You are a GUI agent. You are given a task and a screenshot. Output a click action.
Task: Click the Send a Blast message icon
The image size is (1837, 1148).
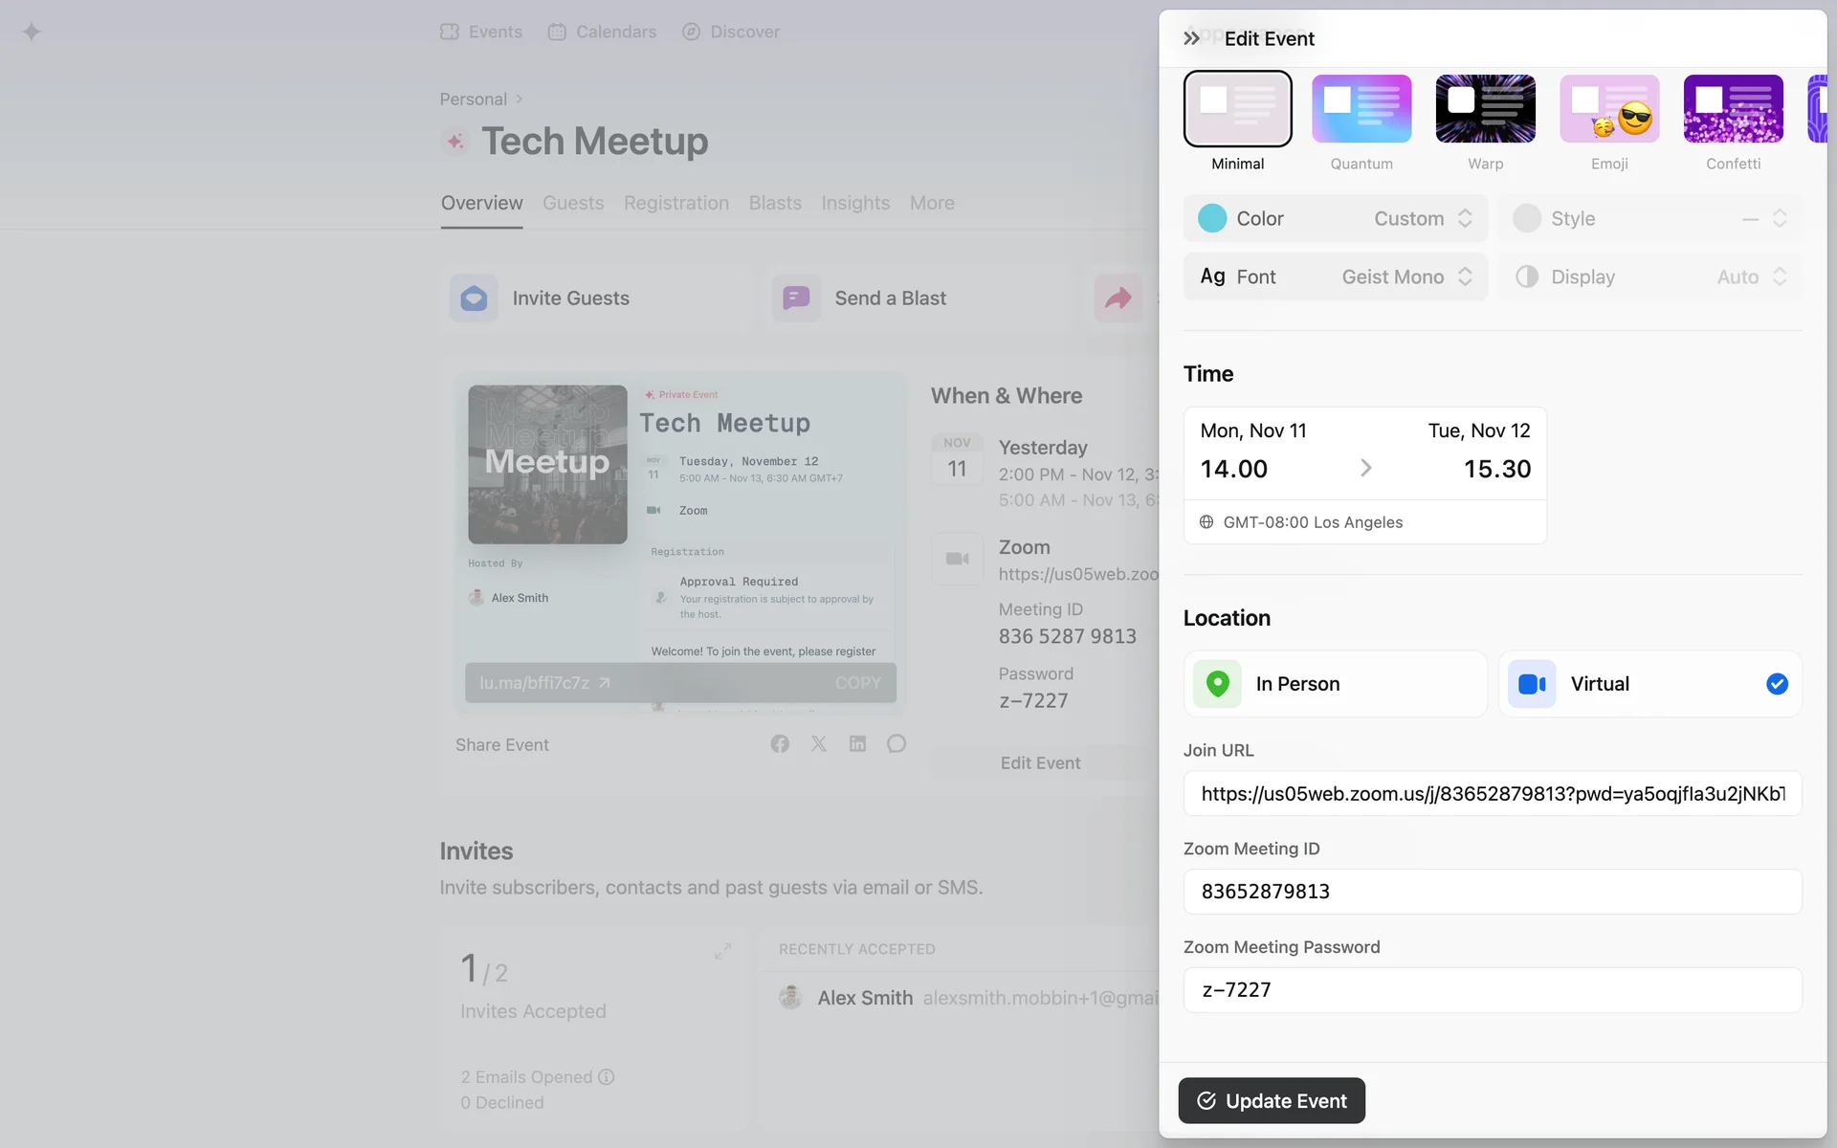click(x=796, y=298)
